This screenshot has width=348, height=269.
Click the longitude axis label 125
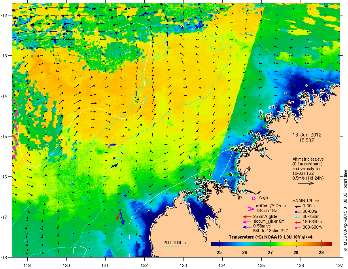point(261,265)
